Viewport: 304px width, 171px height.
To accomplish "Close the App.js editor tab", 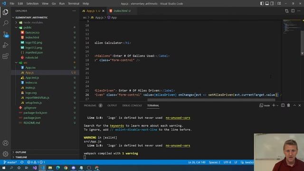I will 104,11.
